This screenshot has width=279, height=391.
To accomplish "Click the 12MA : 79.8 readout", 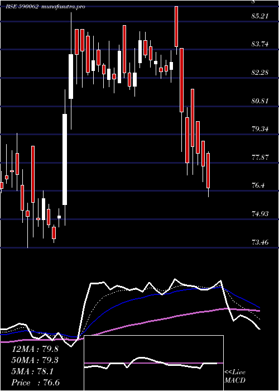I will point(35,349).
